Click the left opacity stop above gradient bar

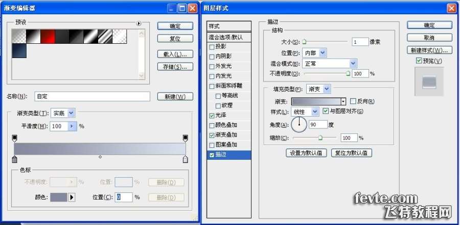point(15,138)
